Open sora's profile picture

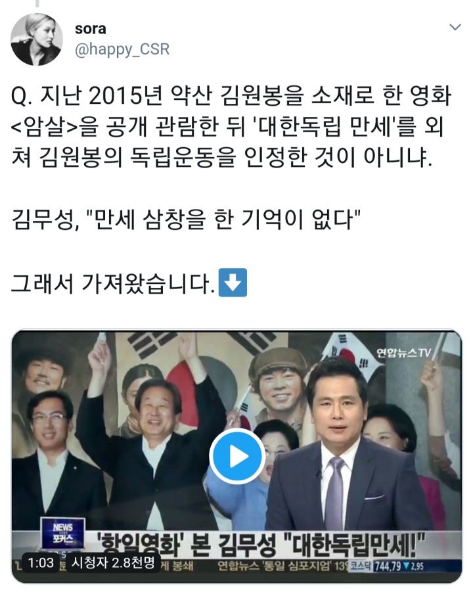pyautogui.click(x=37, y=39)
